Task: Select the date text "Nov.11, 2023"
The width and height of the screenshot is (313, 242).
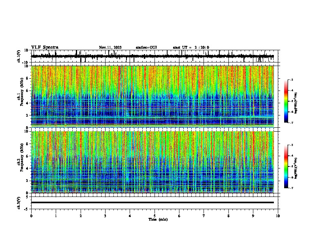Action: [110, 47]
